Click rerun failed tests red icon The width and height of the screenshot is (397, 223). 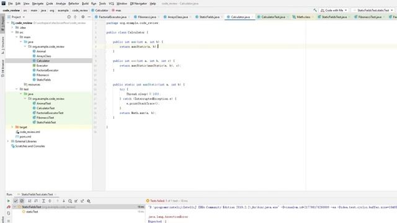[8, 207]
